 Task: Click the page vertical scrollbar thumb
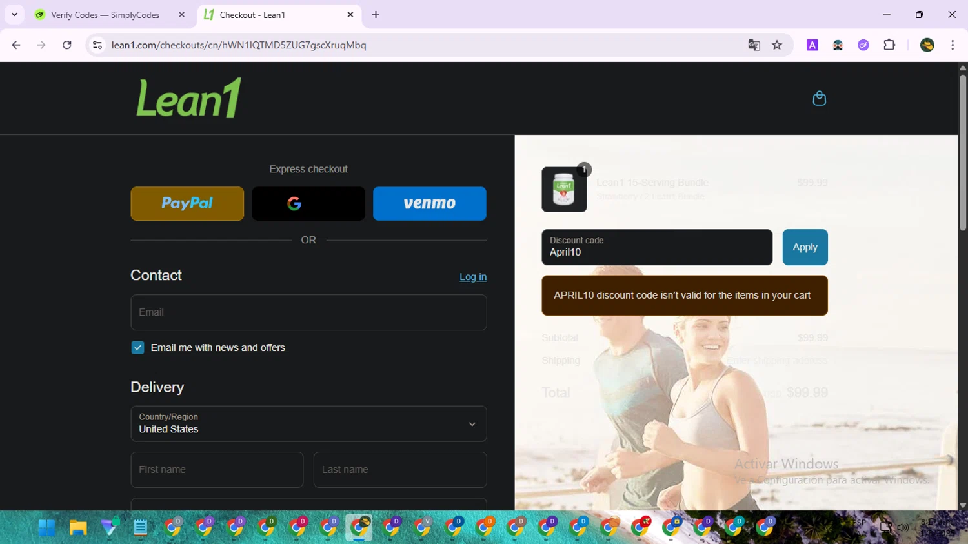point(962,152)
